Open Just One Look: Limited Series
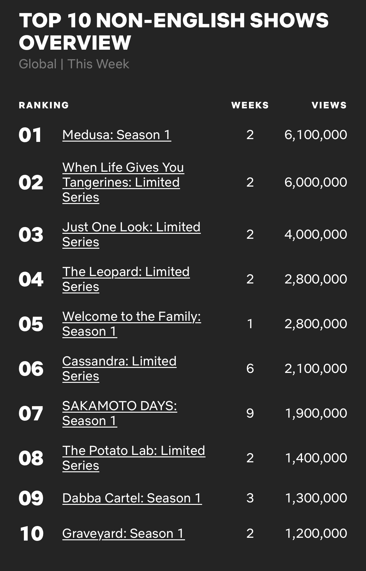 tap(131, 234)
